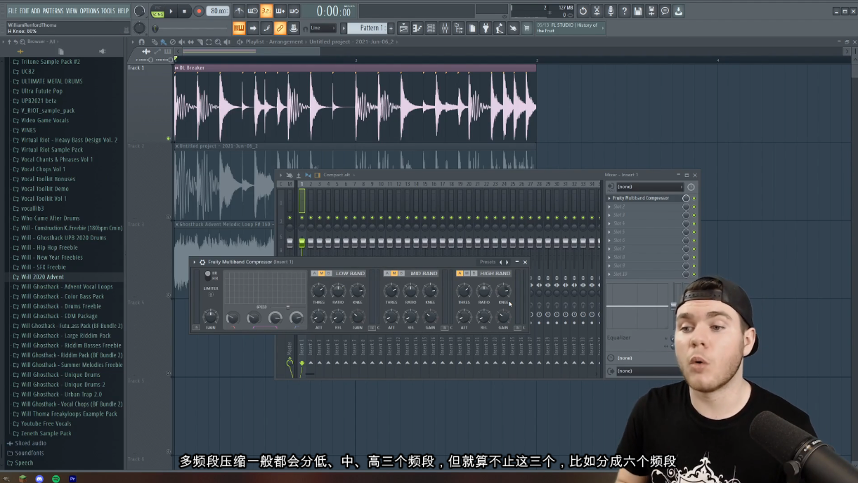Click the Speed slider in compressor
The width and height of the screenshot is (858, 483).
287,307
